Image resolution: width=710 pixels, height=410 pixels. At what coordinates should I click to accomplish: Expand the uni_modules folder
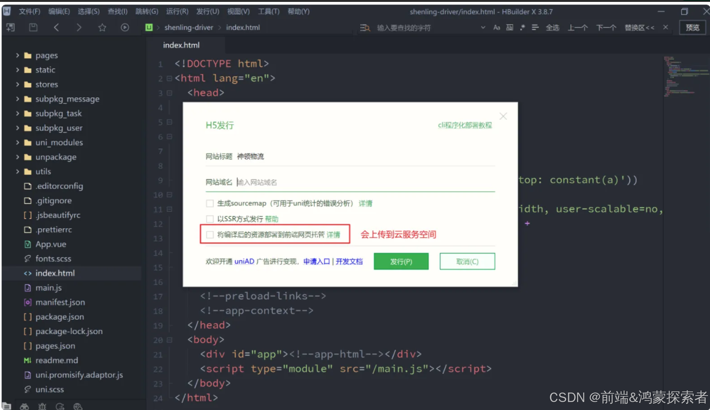(17, 143)
